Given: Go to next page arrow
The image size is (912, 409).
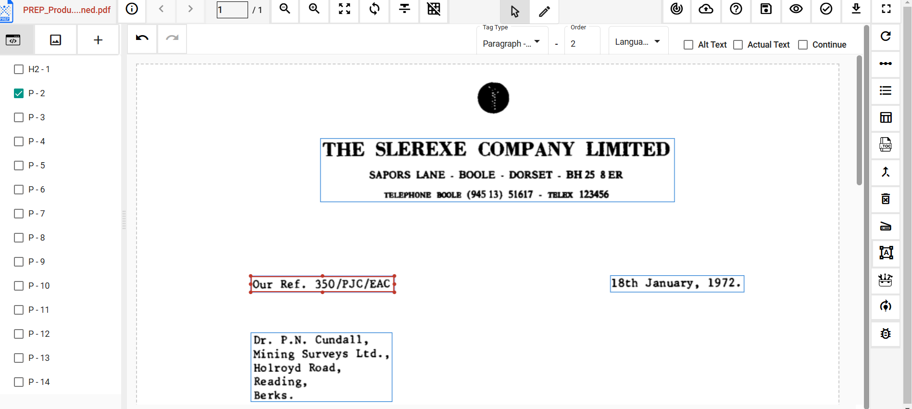Looking at the screenshot, I should point(190,9).
